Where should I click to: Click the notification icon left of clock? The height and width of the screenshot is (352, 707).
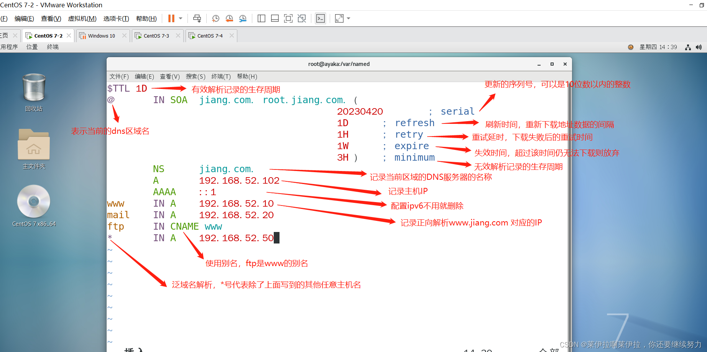(631, 47)
